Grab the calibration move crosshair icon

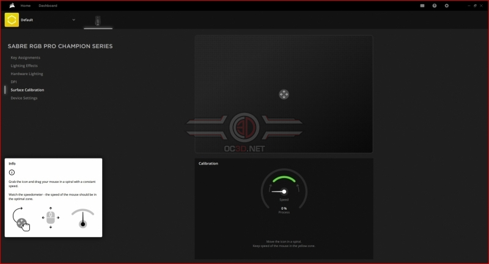284,95
